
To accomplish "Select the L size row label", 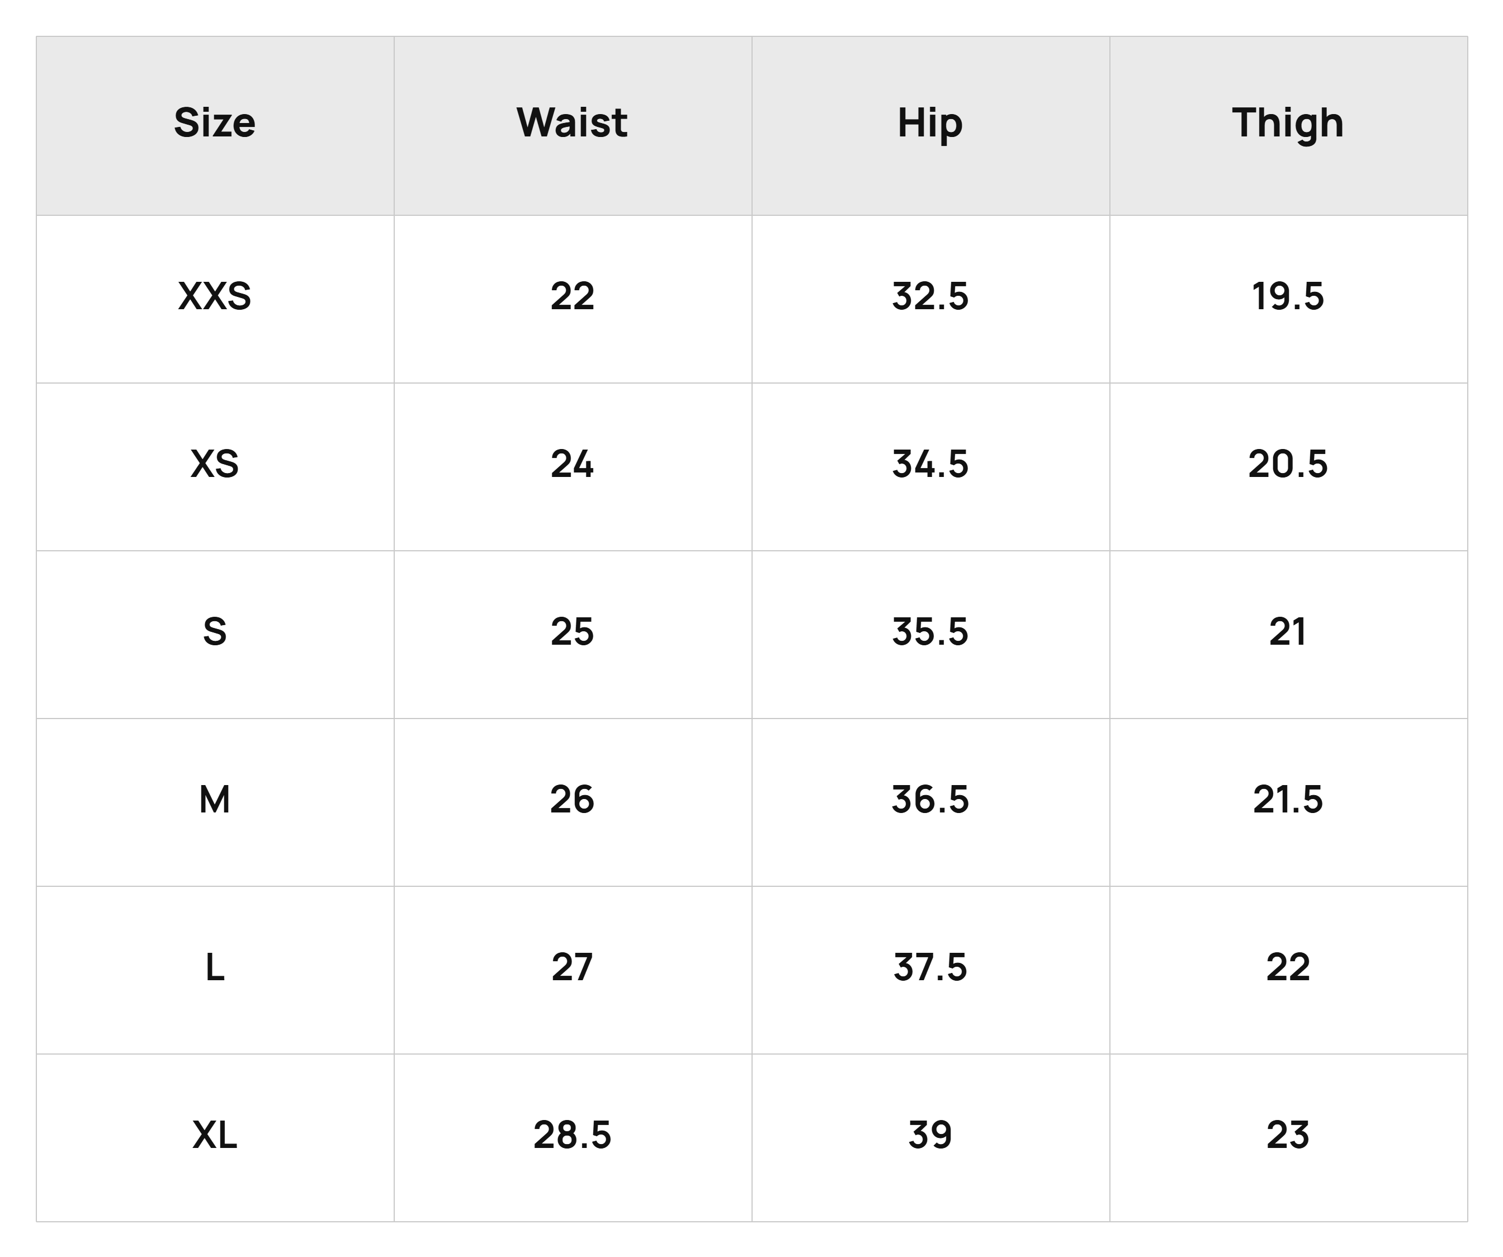I will [x=215, y=970].
